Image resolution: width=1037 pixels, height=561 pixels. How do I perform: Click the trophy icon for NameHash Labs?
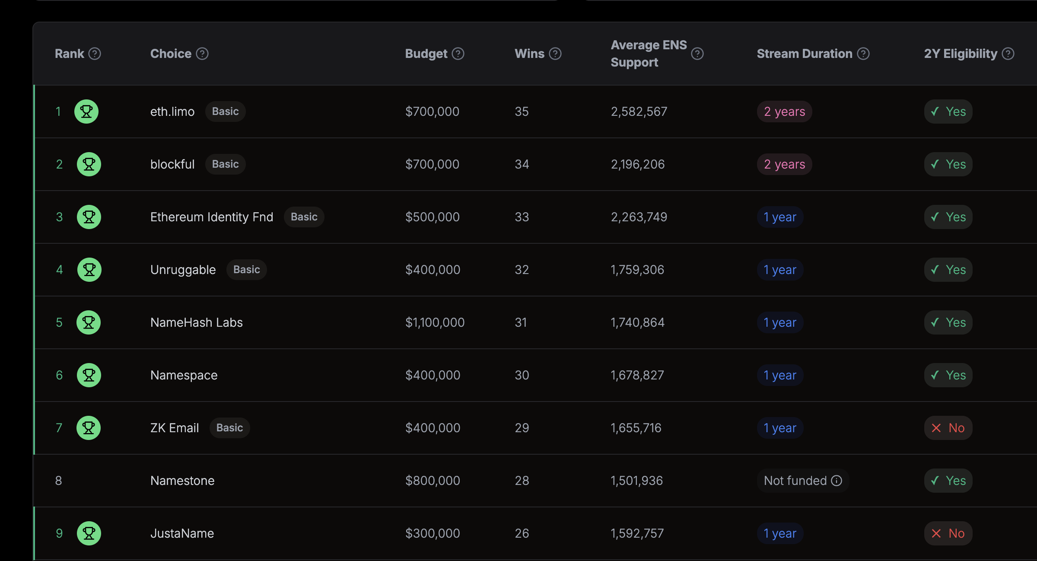tap(89, 322)
